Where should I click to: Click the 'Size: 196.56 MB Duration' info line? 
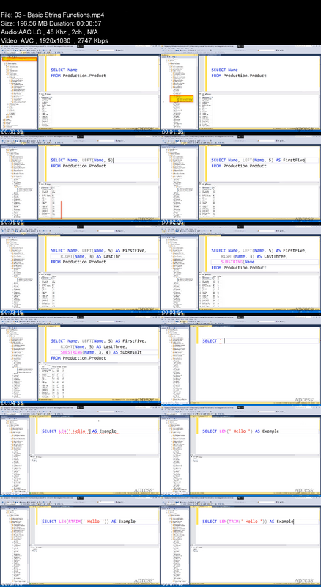[51, 24]
